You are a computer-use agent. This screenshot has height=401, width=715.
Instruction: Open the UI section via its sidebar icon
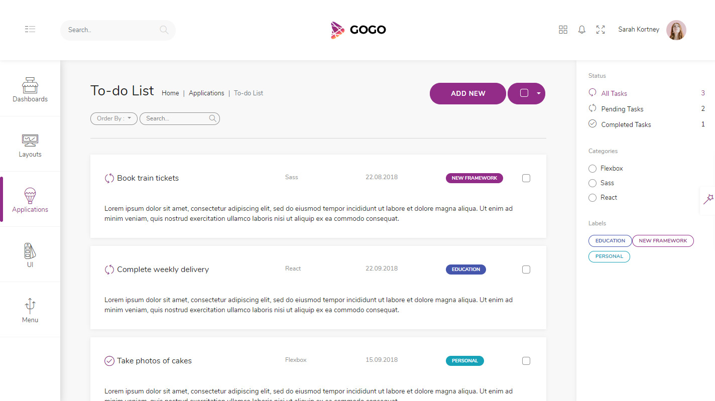tap(30, 250)
